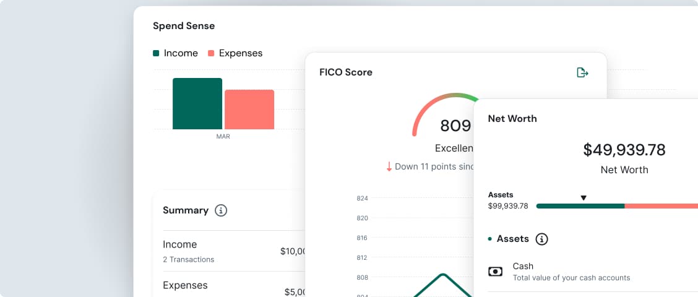This screenshot has width=698, height=297.
Task: Select the $49,939.78 net worth value
Action: point(624,150)
